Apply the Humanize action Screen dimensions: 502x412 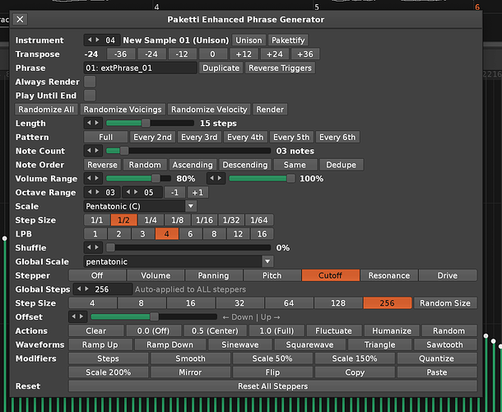[x=392, y=330]
